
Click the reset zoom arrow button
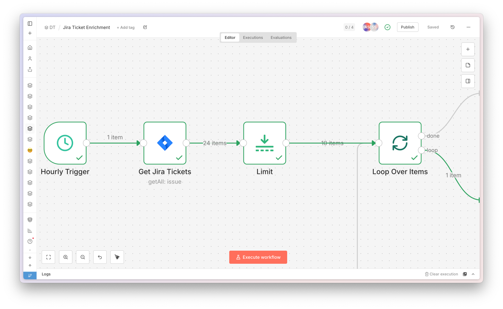(100, 257)
